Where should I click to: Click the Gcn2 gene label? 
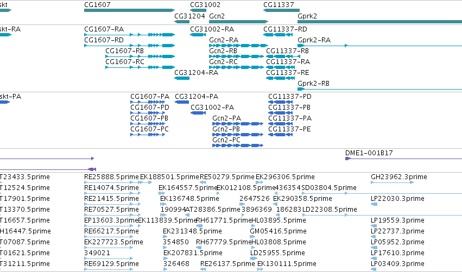217,16
